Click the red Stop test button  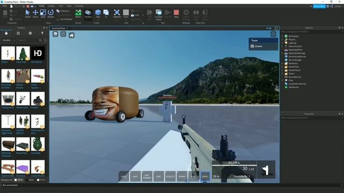click(176, 13)
